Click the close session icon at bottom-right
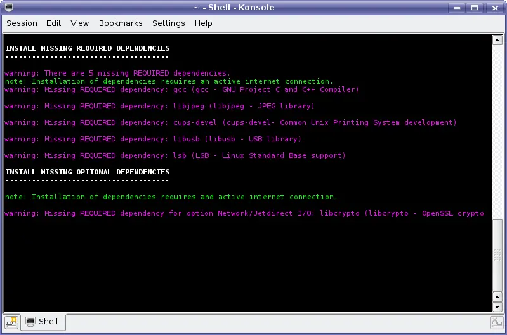Screen dimensions: 507x335 click(496, 322)
